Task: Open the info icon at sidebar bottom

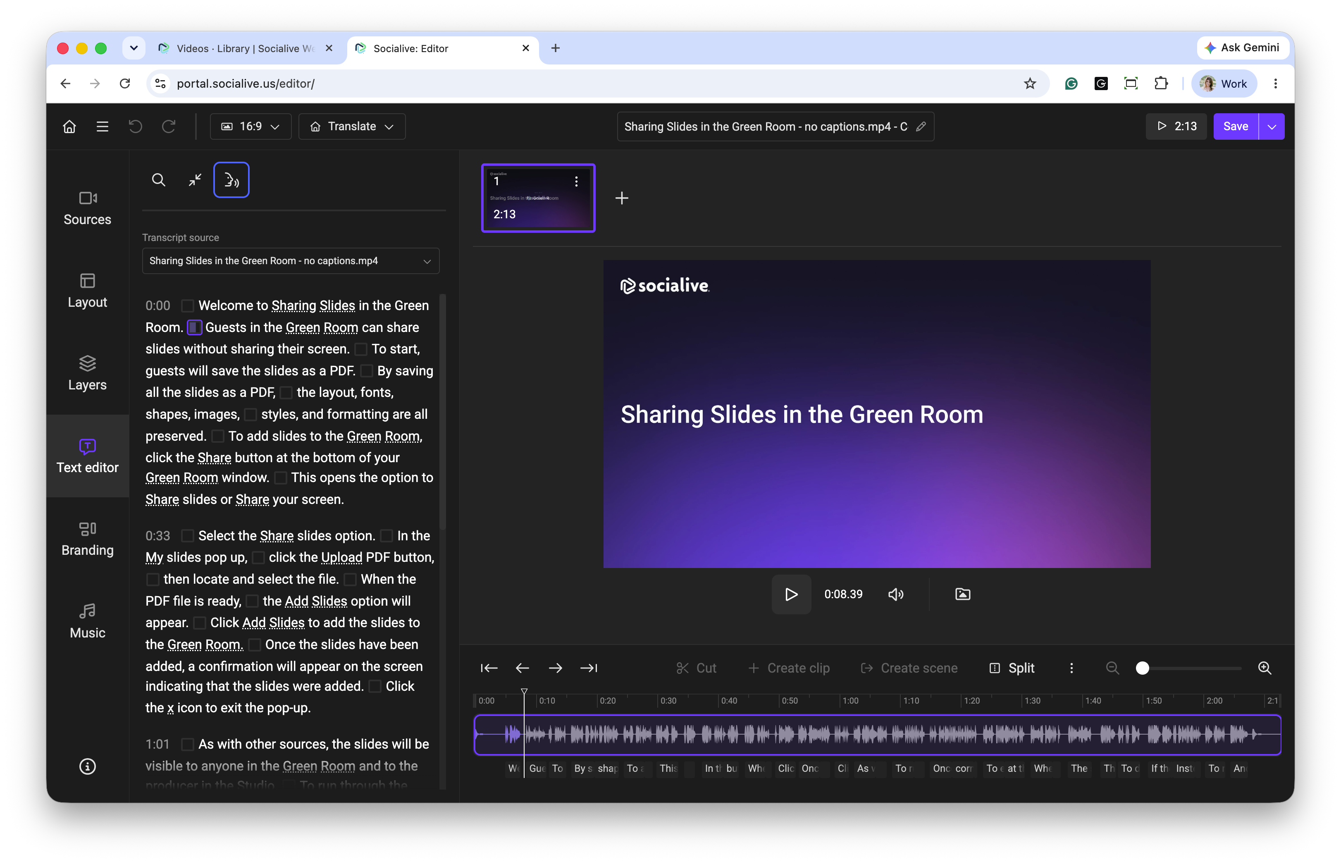Action: click(88, 766)
